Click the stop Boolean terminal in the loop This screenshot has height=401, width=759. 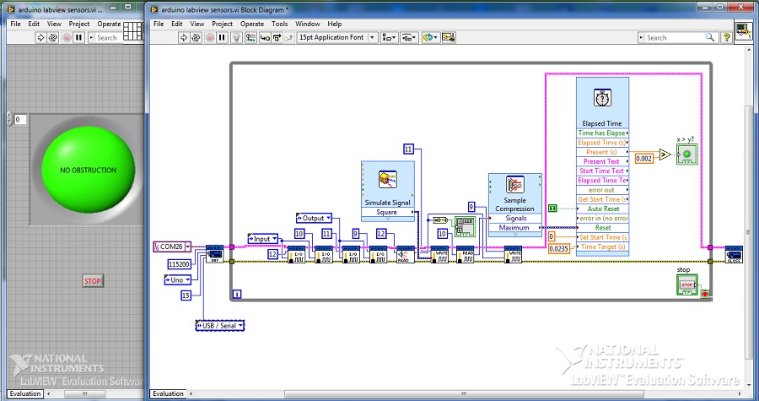[x=686, y=285]
